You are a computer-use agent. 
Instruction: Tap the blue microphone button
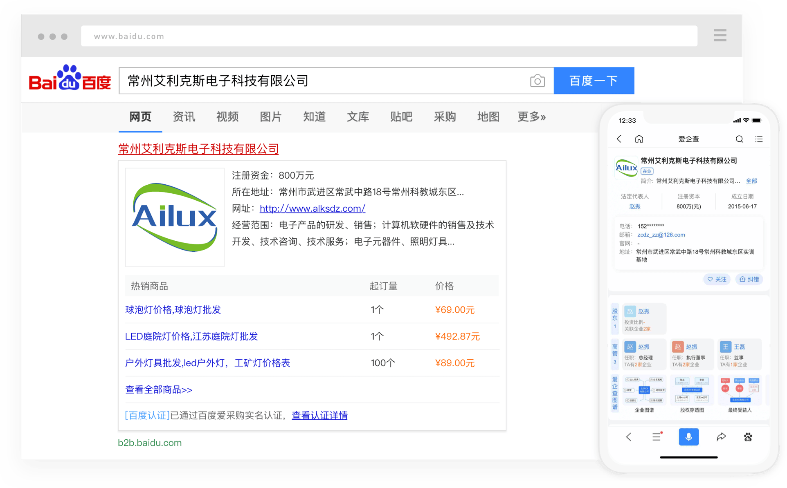coord(688,437)
